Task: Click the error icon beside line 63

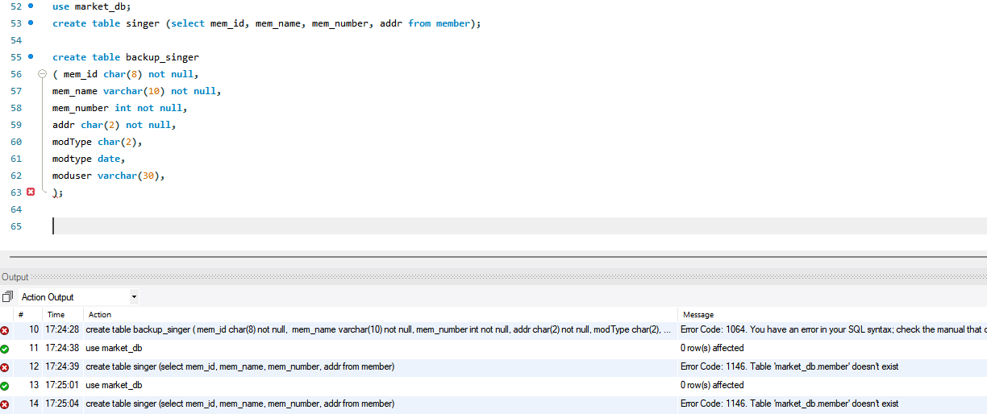Action: click(31, 192)
